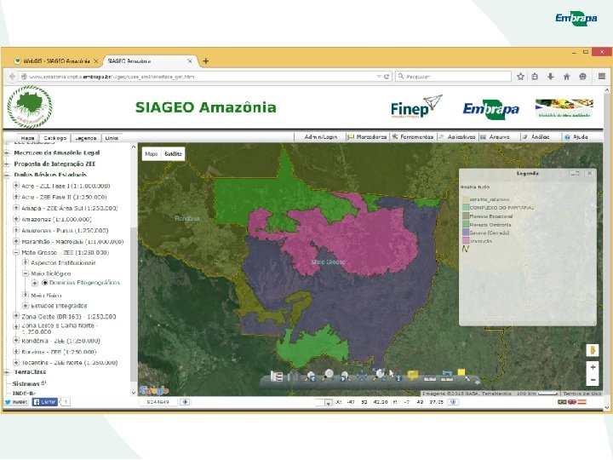Viewport: 613px width, 460px height.
Task: Collapse the Meio Biológico node
Action: [x=26, y=273]
